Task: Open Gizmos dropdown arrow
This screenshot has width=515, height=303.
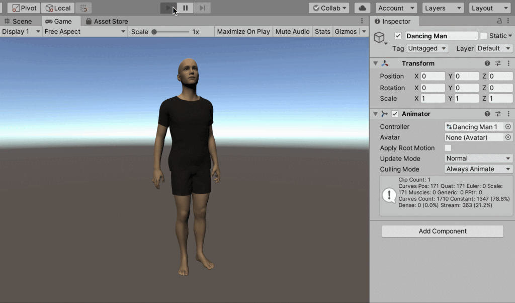Action: coord(364,32)
